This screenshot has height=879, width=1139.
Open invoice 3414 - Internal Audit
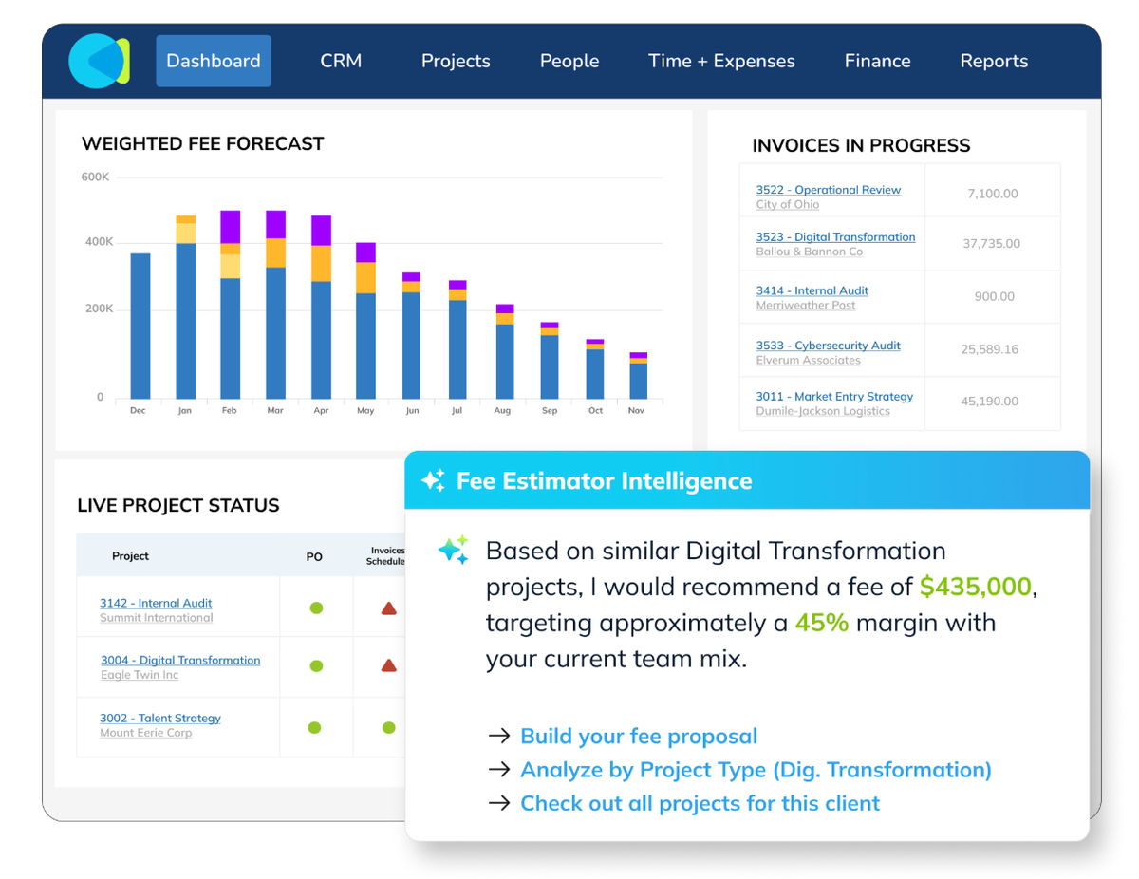click(812, 290)
